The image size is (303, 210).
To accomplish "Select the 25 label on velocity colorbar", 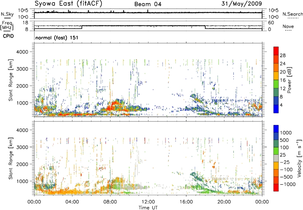I will (283, 155).
